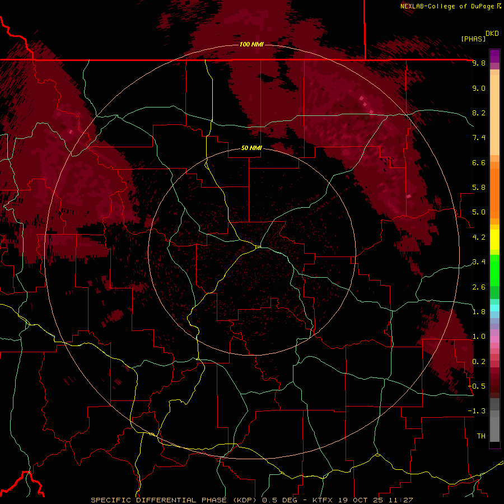Click the 3.4 legend value

click(x=479, y=262)
